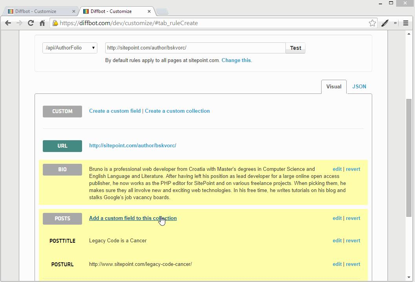This screenshot has width=415, height=282.
Task: Open the Chrome hamburger menu
Action: 406,23
